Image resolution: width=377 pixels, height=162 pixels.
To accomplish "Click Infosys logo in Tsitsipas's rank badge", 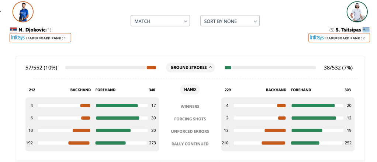I will pyautogui.click(x=317, y=37).
